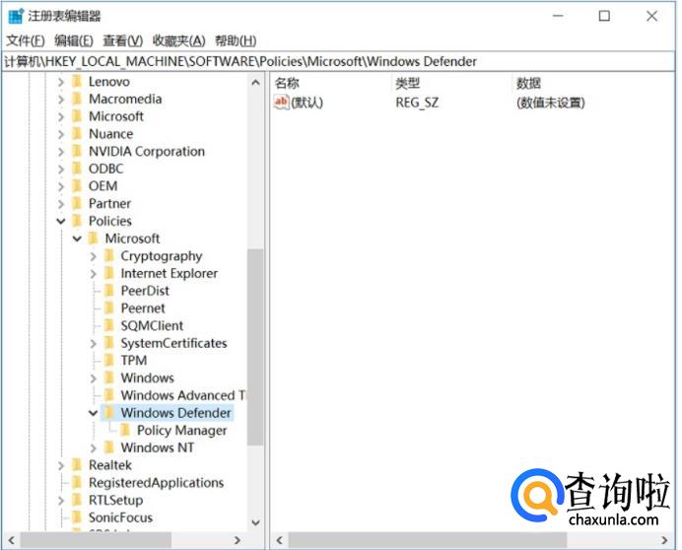Click the ab string value icon
Viewport: 682px width, 550px height.
[281, 103]
